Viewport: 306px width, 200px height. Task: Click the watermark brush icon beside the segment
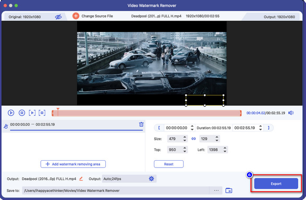coord(6,126)
